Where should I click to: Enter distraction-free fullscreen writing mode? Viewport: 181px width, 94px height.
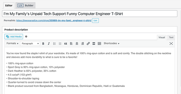coord(171,43)
